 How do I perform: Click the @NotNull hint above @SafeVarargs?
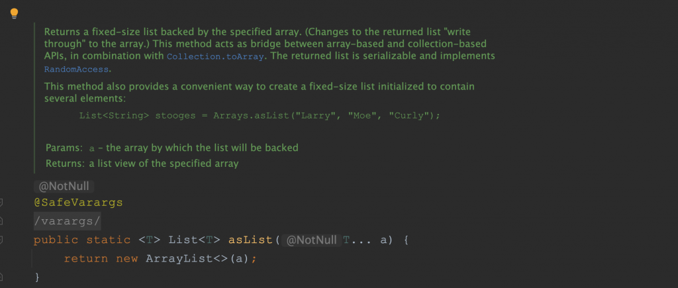point(64,187)
